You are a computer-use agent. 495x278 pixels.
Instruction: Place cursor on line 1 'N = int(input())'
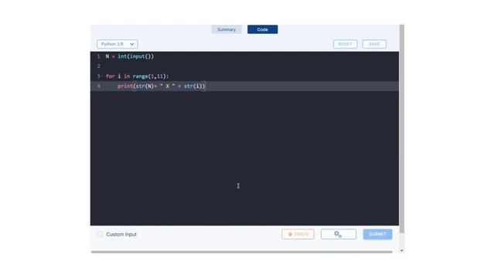pos(130,56)
